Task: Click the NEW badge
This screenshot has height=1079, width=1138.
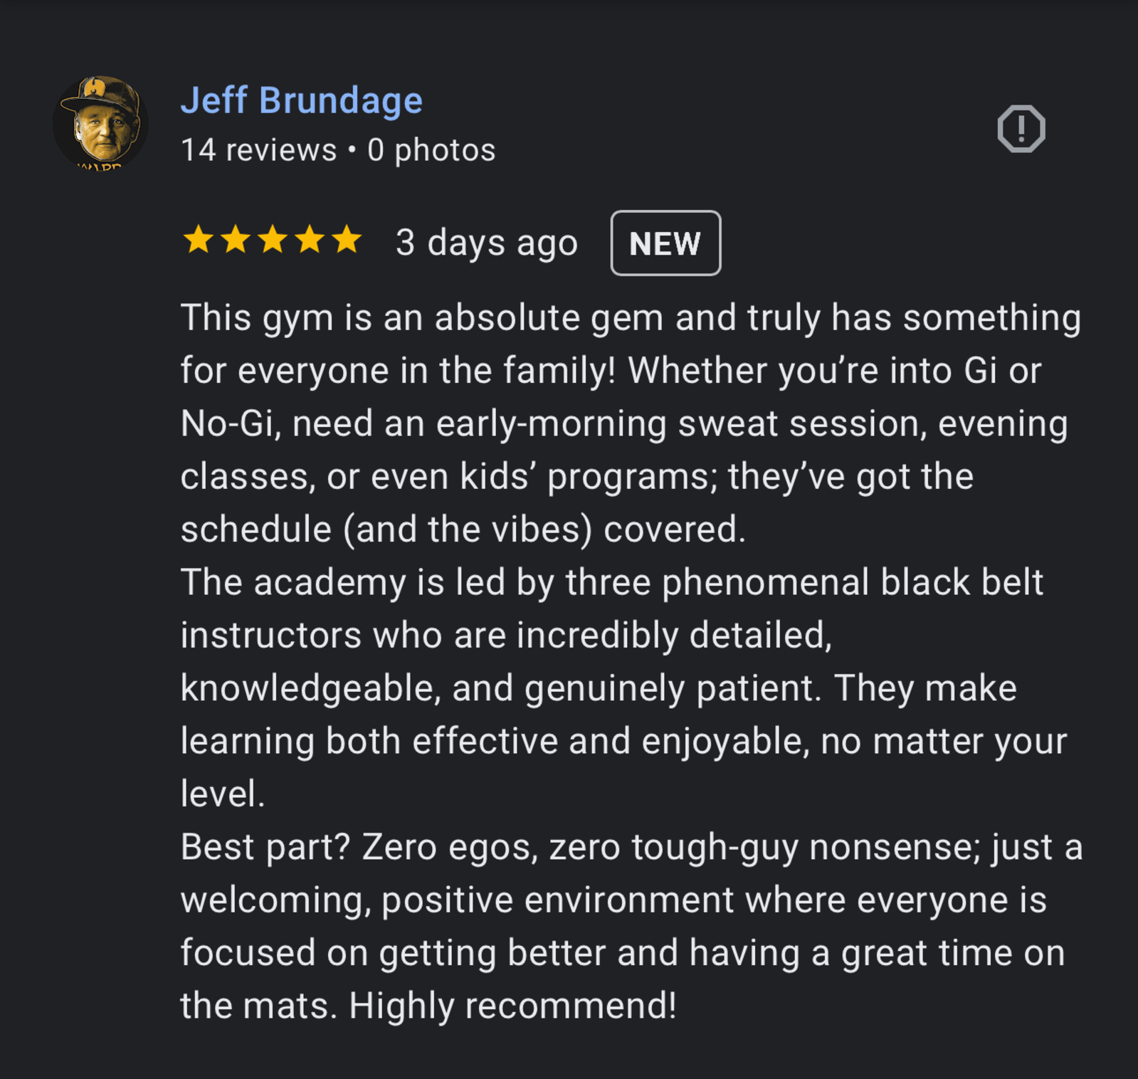Action: (665, 243)
